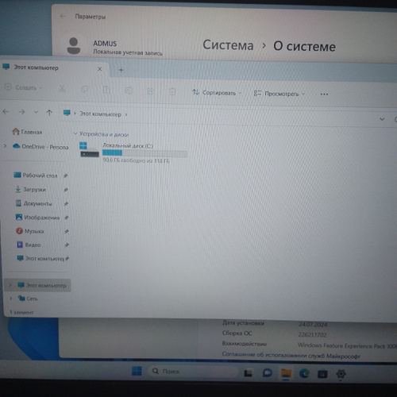The width and height of the screenshot is (397, 397).
Task: Click Этот компьютер breadcrumb in address bar
Action: pos(101,114)
